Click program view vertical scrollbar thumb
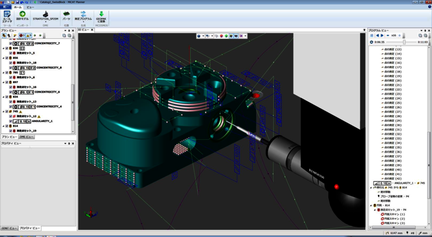This screenshot has width=432, height=237. [x=429, y=165]
